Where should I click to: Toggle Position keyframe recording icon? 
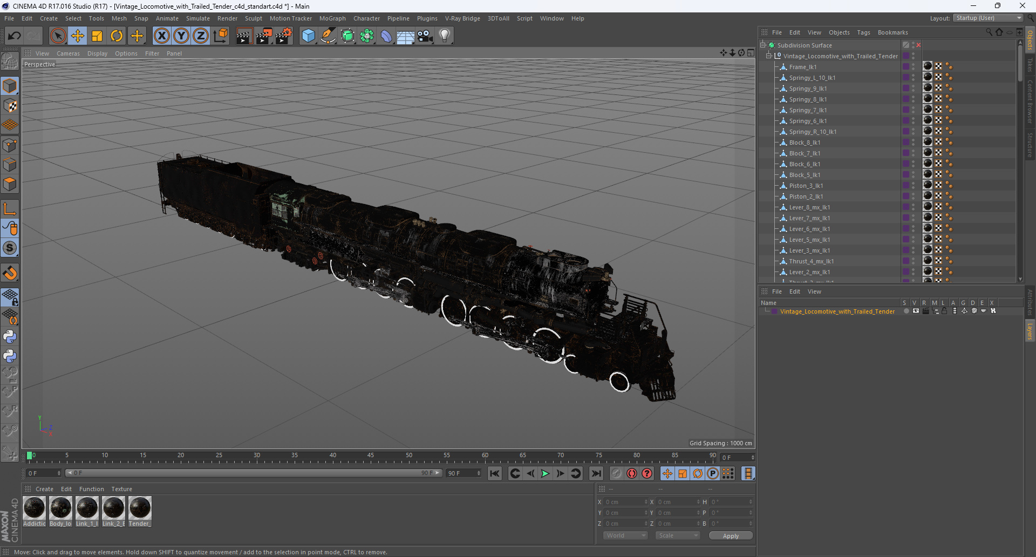click(667, 474)
